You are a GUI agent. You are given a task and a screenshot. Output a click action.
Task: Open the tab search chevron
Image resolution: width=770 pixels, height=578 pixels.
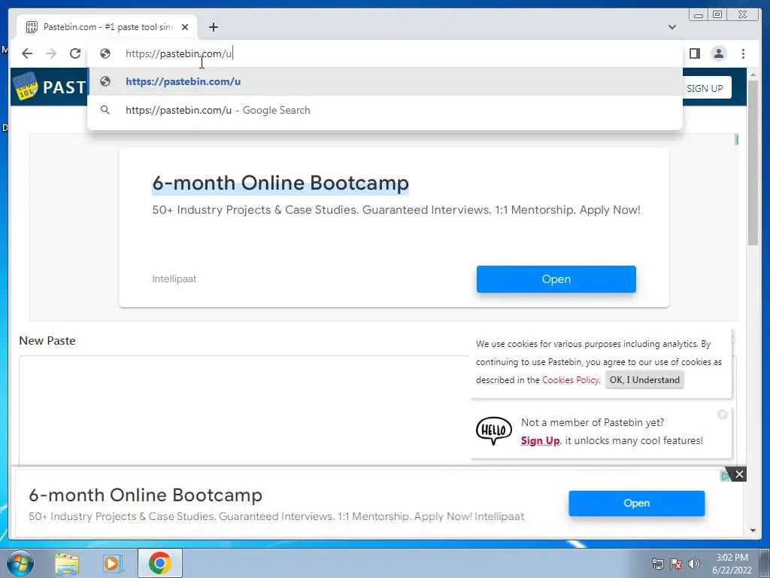(672, 27)
